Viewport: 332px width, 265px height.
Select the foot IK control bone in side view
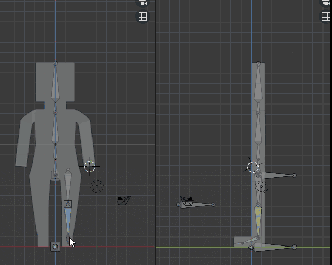(272, 247)
